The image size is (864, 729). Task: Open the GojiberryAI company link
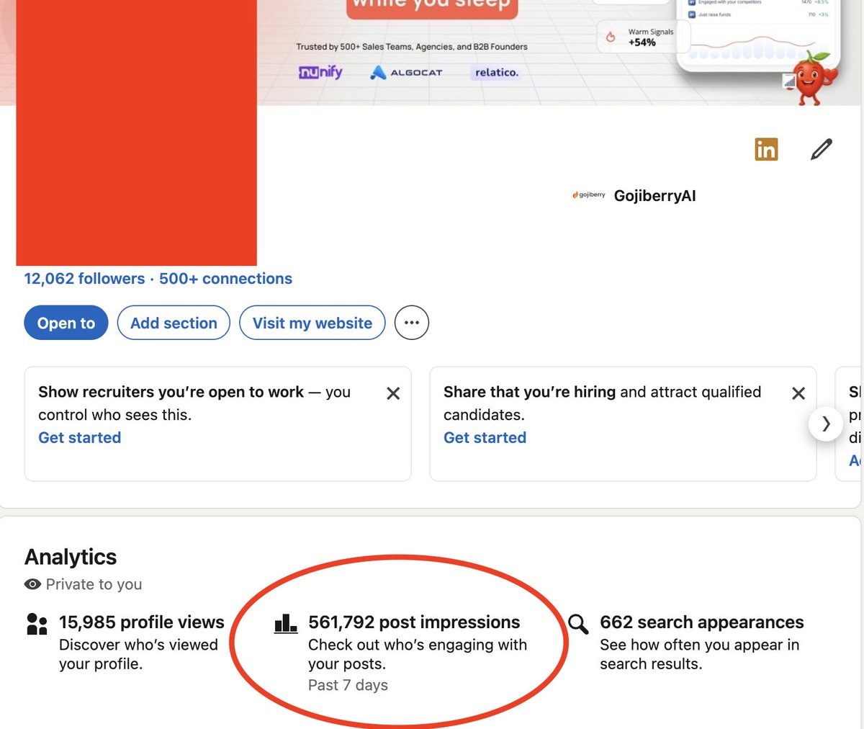tap(654, 196)
